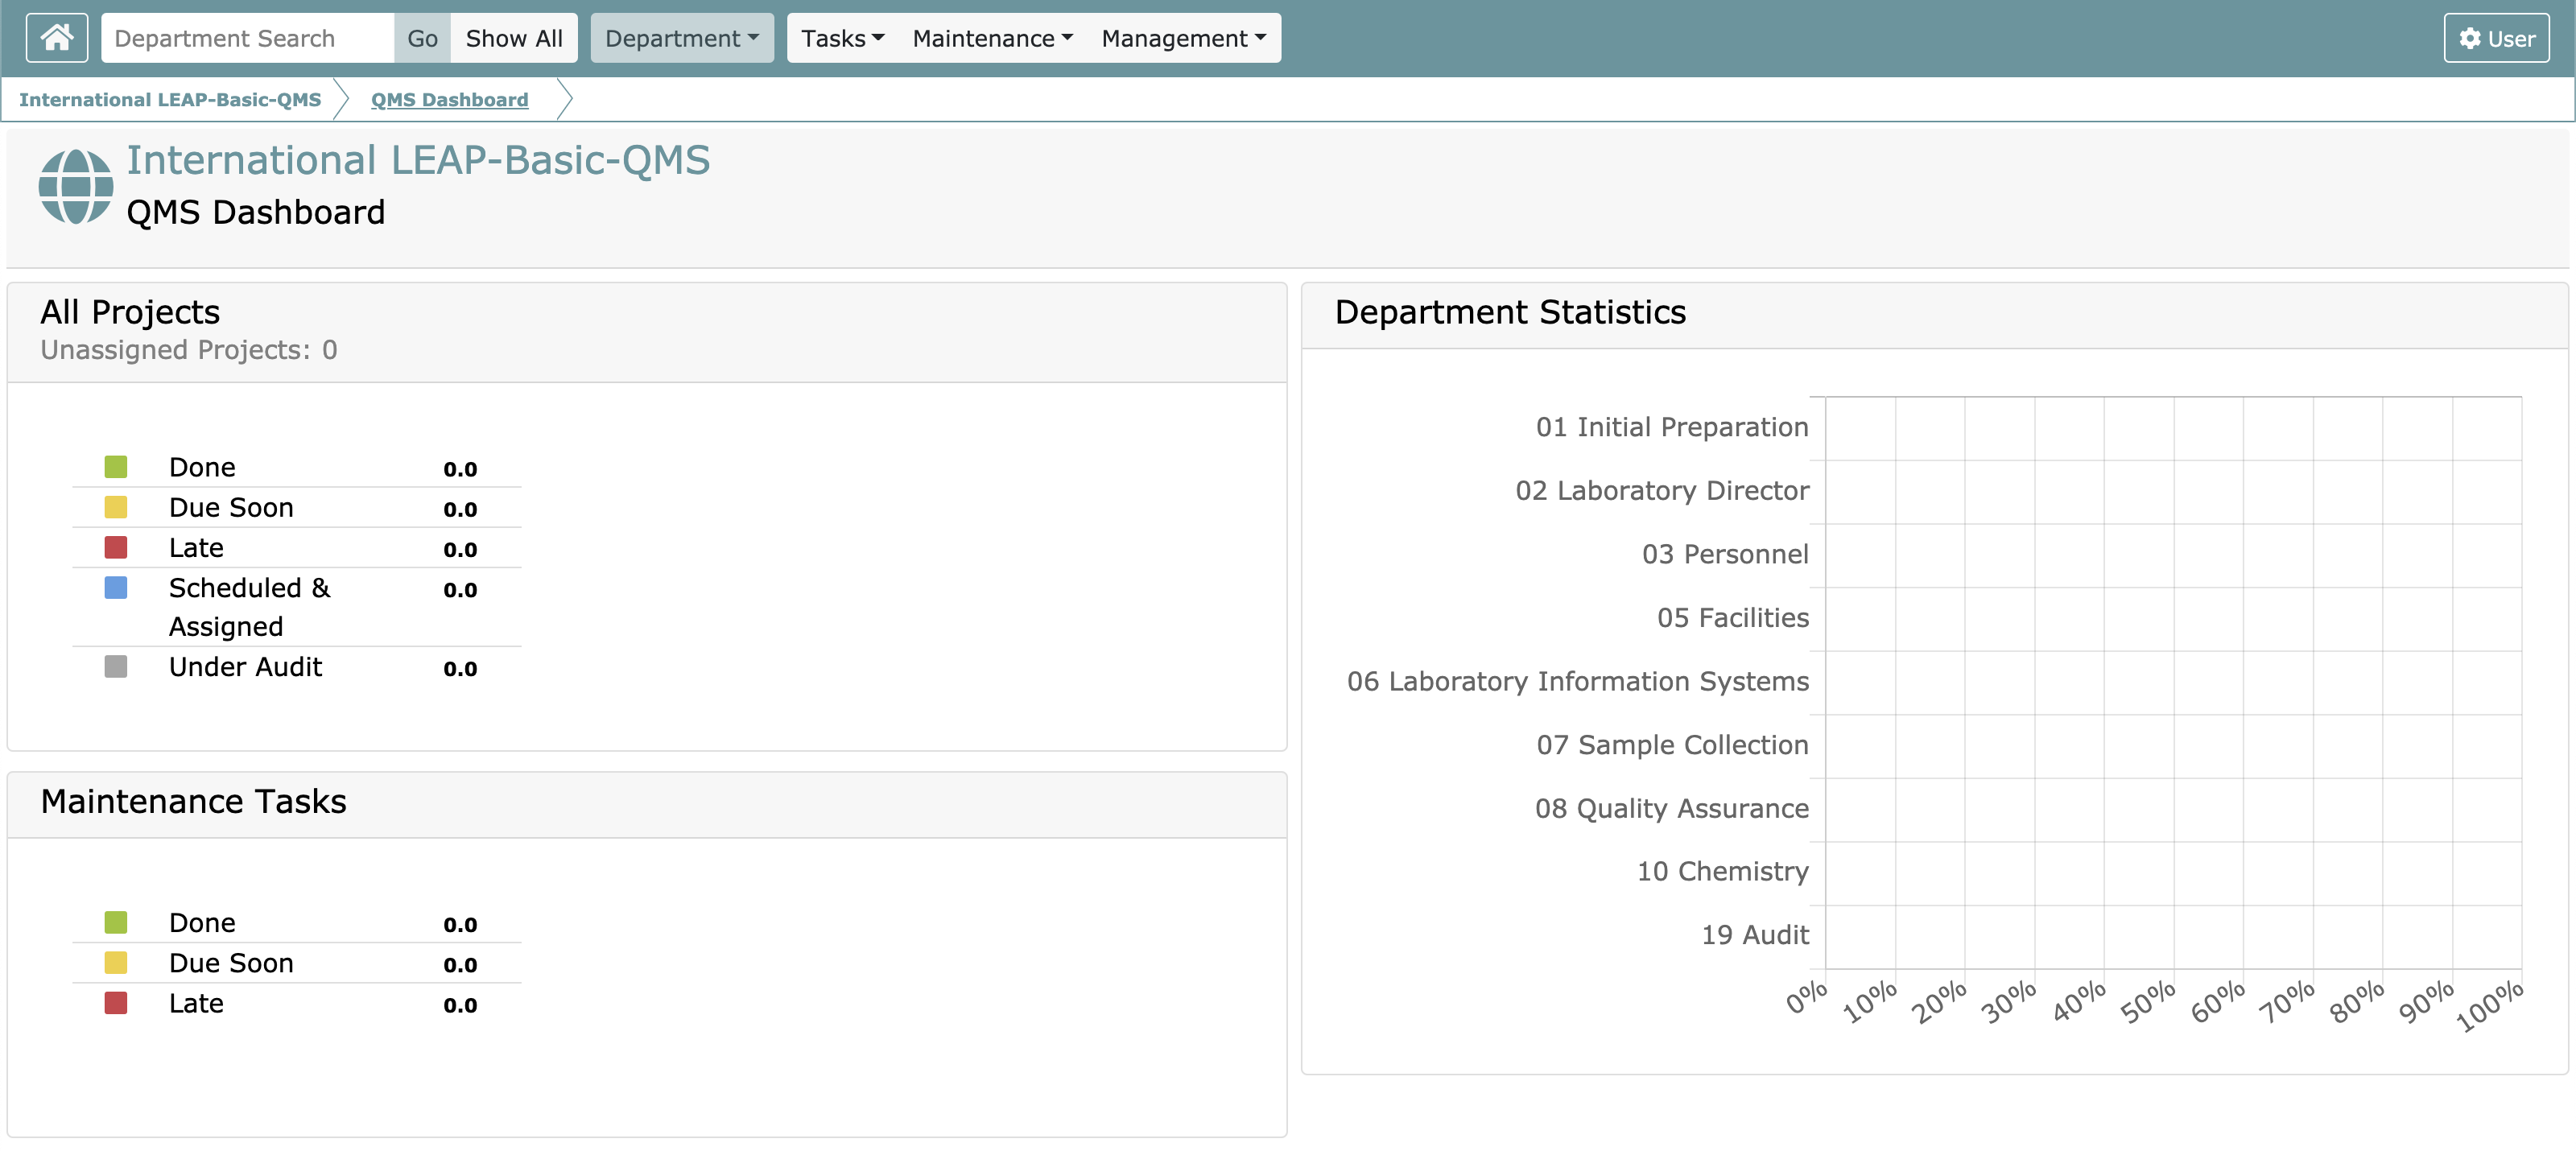Click yellow Due Soon swatch in All Projects
The height and width of the screenshot is (1151, 2576).
click(116, 507)
